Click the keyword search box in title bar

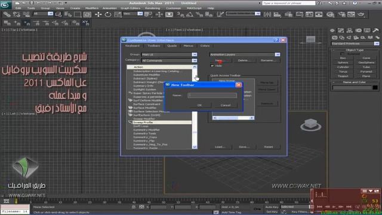[x=289, y=3]
